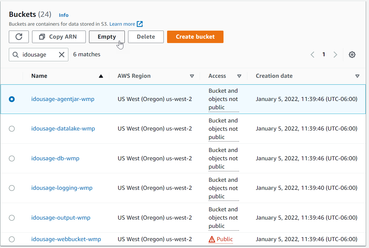Click the Name column header

(39, 76)
